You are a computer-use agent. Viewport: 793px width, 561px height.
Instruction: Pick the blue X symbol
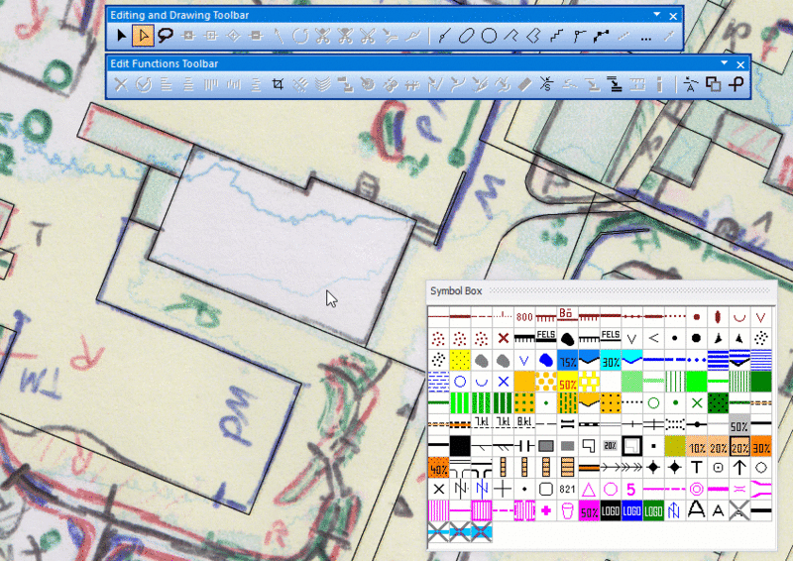point(503,382)
